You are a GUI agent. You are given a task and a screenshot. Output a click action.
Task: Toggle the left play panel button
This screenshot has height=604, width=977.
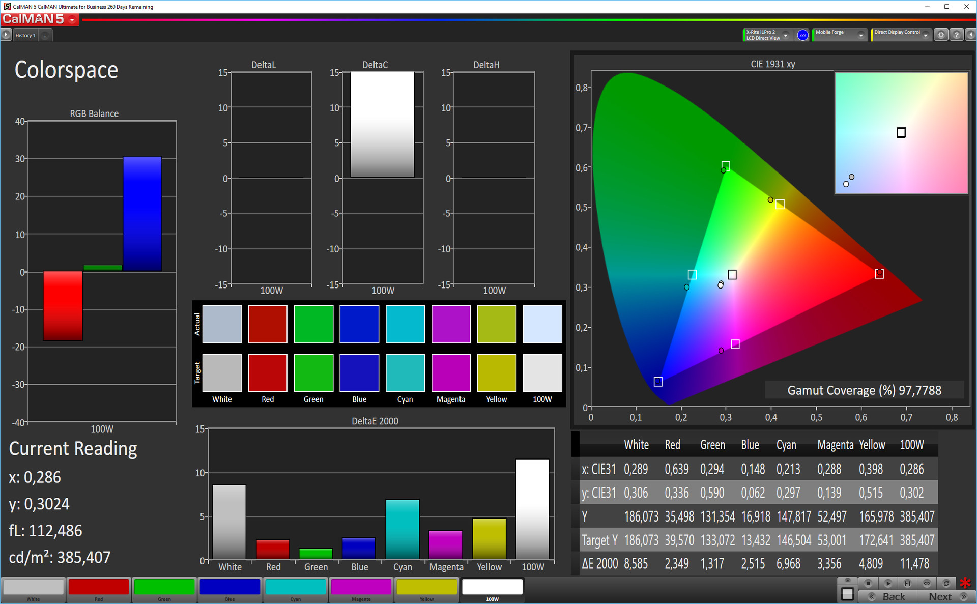(x=6, y=35)
